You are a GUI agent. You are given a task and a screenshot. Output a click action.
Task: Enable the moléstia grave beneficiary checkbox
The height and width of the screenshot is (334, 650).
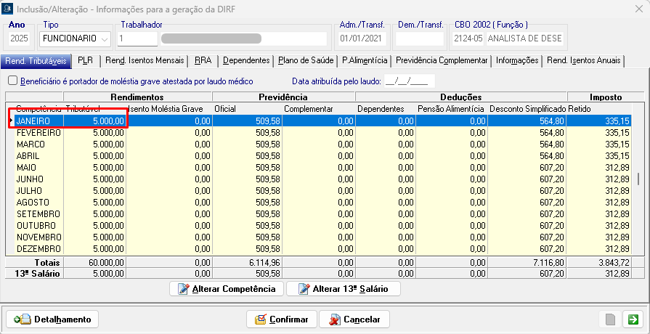12,81
